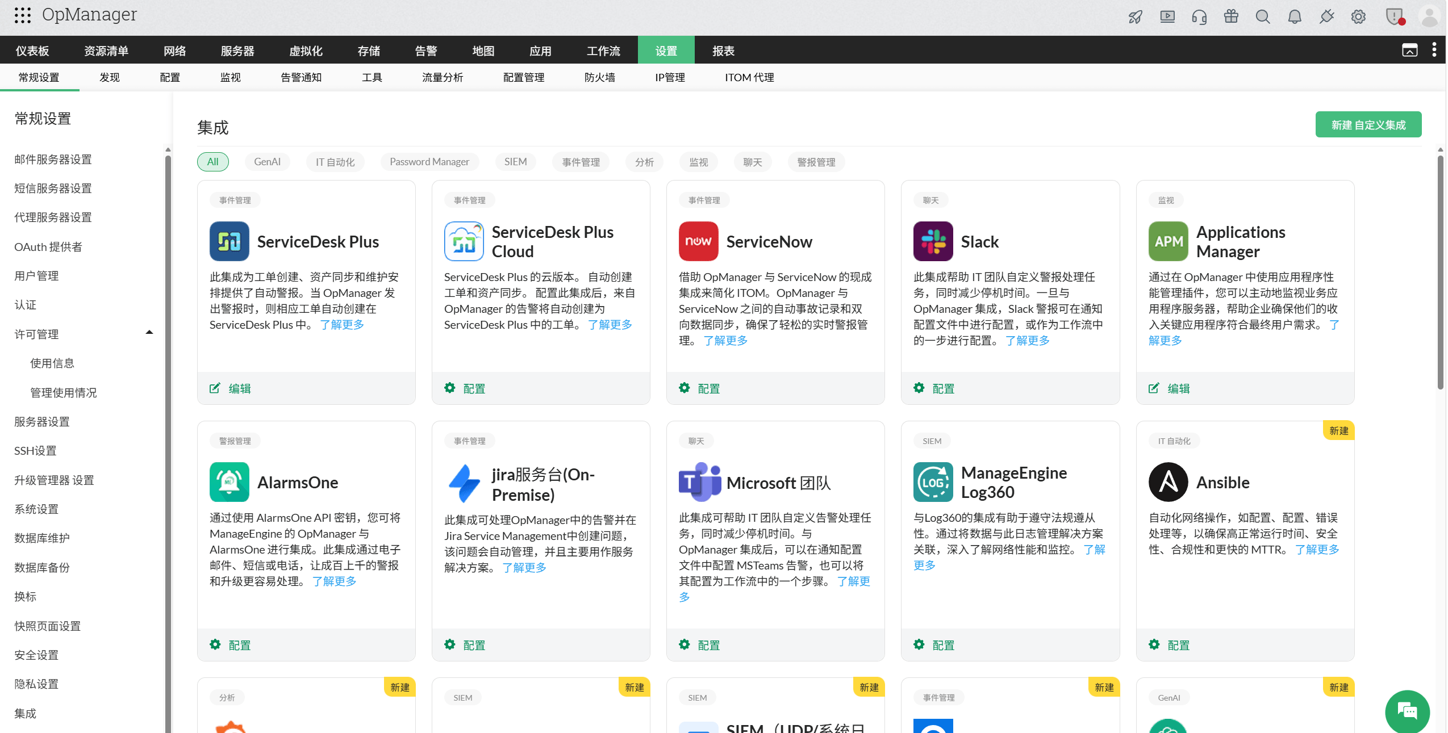
Task: Open the 工作流 main menu
Action: [603, 51]
